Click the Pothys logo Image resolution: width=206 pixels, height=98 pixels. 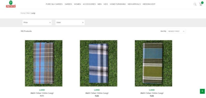pos(11,4)
